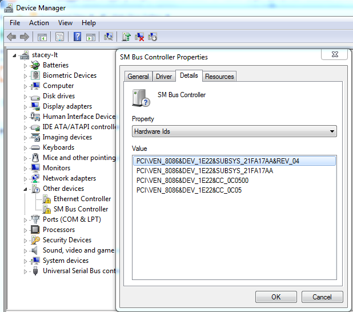Select the Sound, video and game speaker icon
Image resolution: width=353 pixels, height=312 pixels.
[34, 250]
